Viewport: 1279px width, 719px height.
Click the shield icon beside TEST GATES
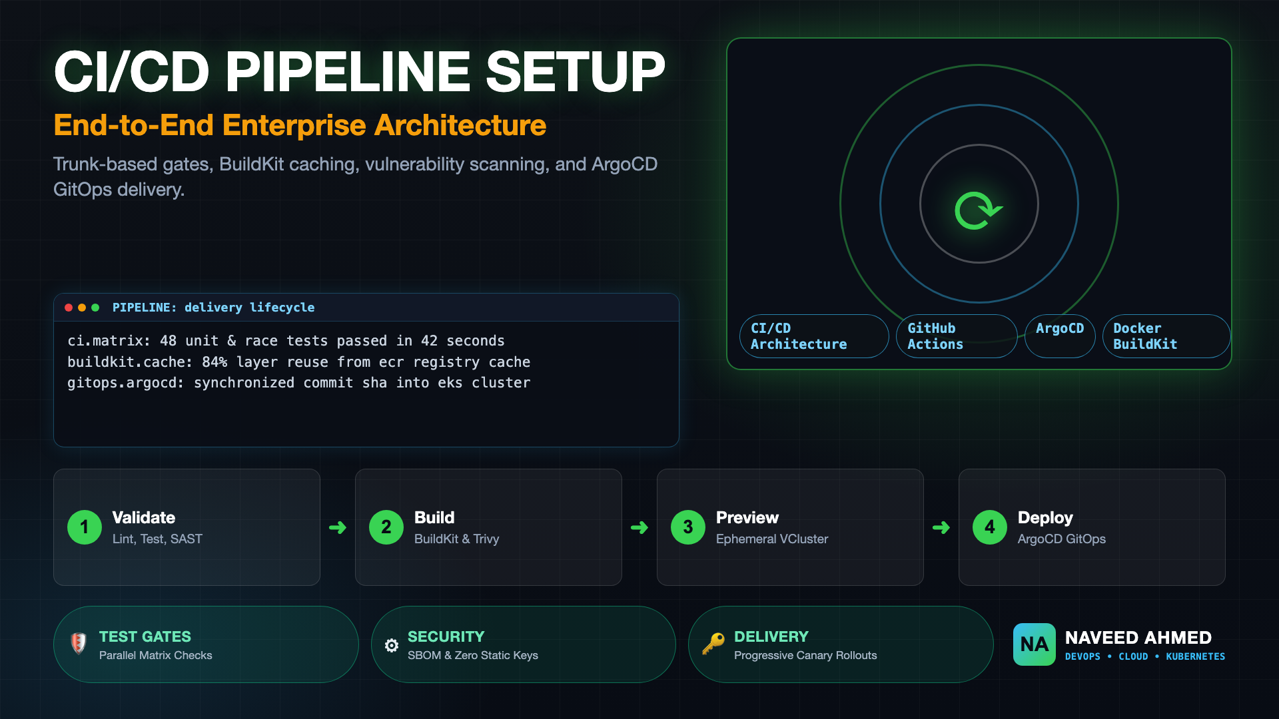coord(79,644)
